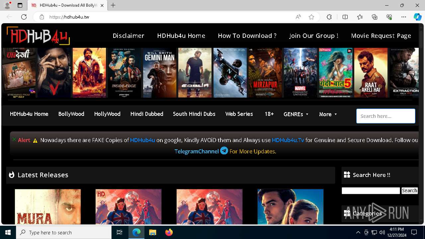This screenshot has width=425, height=239.
Task: Open the tab actions menu icon
Action: 20,5
